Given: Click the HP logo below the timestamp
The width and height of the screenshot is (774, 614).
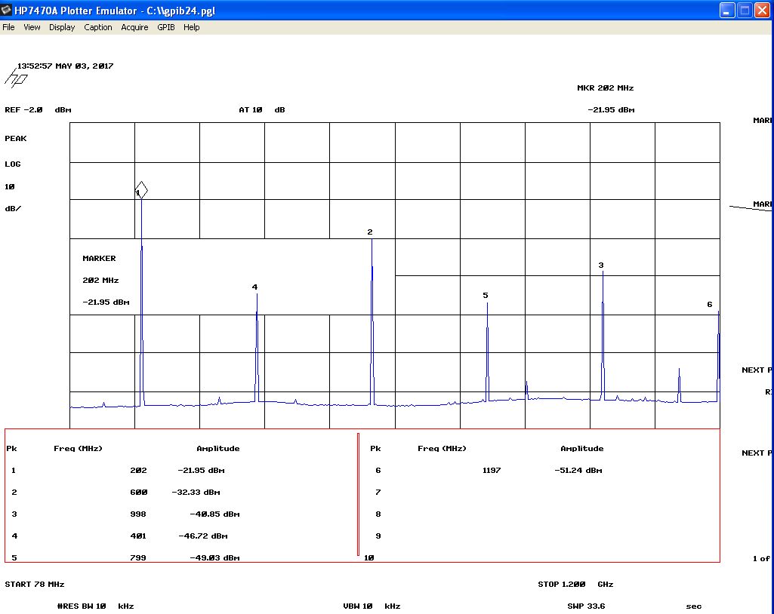Looking at the screenshot, I should coord(17,78).
